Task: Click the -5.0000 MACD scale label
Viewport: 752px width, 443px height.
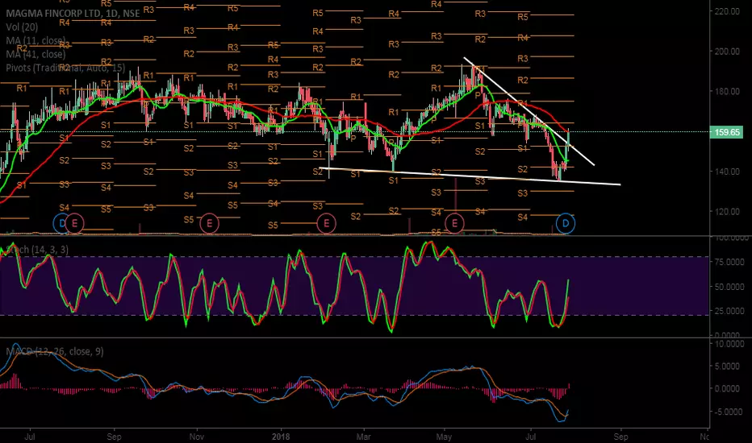Action: (729, 412)
